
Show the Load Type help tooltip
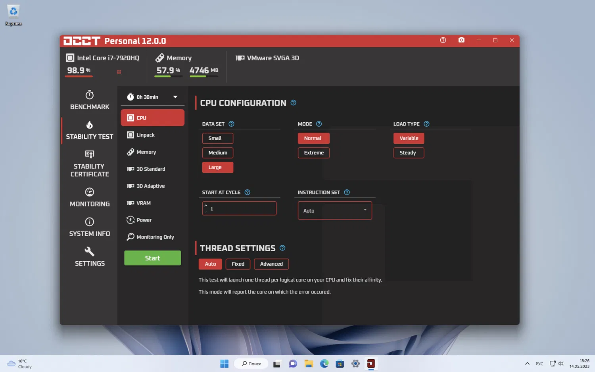426,124
